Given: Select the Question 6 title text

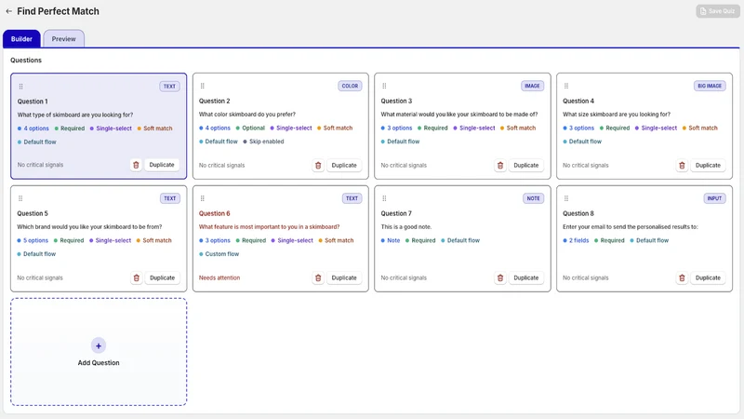Looking at the screenshot, I should [214, 214].
